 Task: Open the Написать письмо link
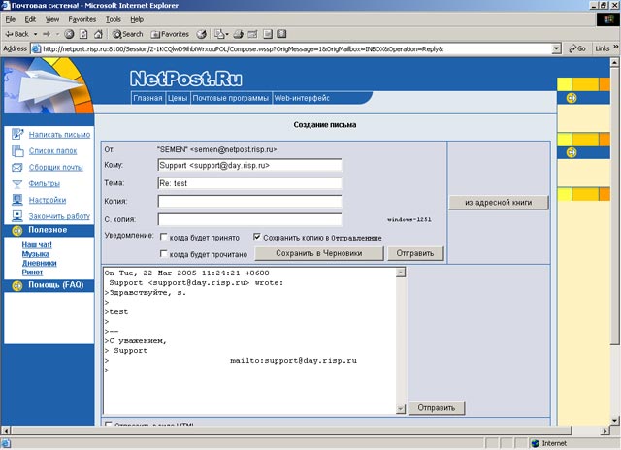point(59,135)
